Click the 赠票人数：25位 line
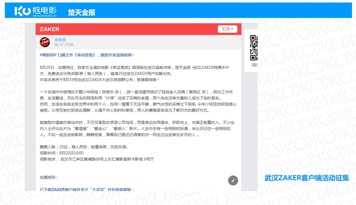This screenshot has width=356, height=205. tap(84, 147)
